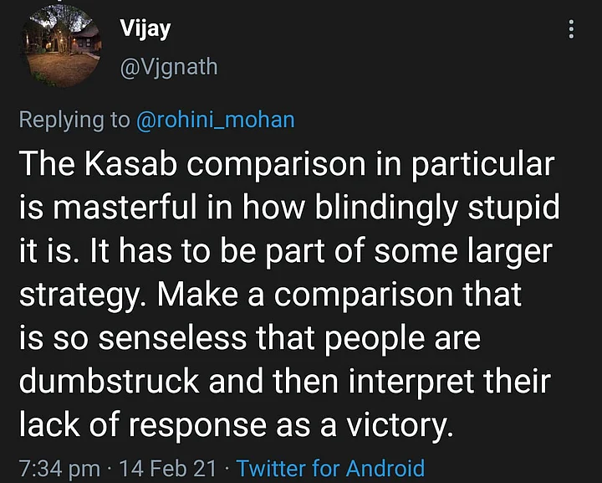
Task: Click the word 'masterful' in tweet text
Action: click(x=125, y=208)
